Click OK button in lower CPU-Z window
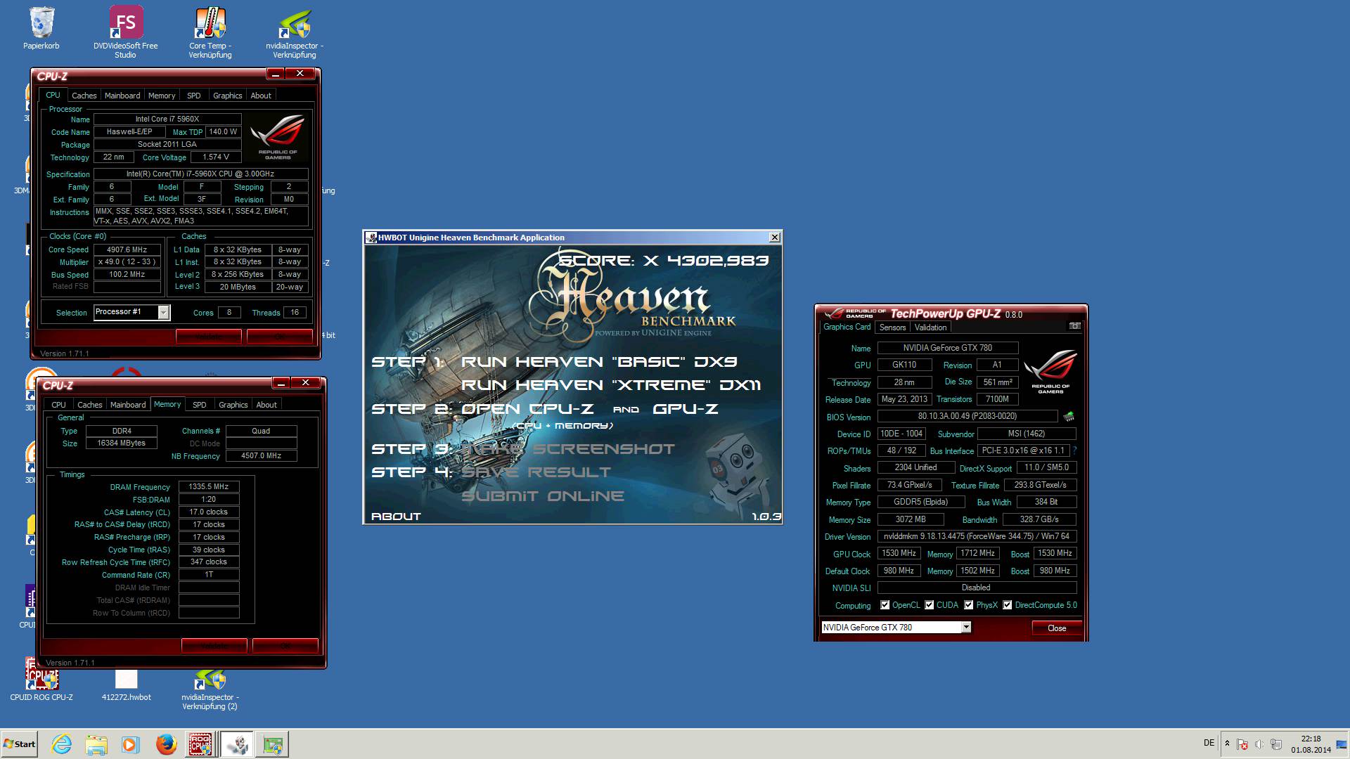The width and height of the screenshot is (1350, 759). 285,646
